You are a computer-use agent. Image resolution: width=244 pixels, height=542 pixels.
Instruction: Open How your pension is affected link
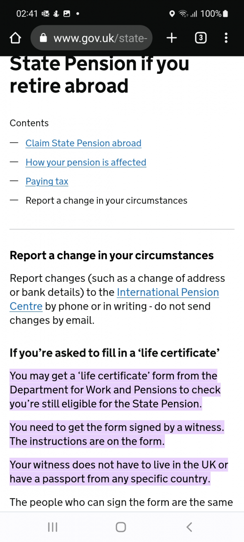86,162
